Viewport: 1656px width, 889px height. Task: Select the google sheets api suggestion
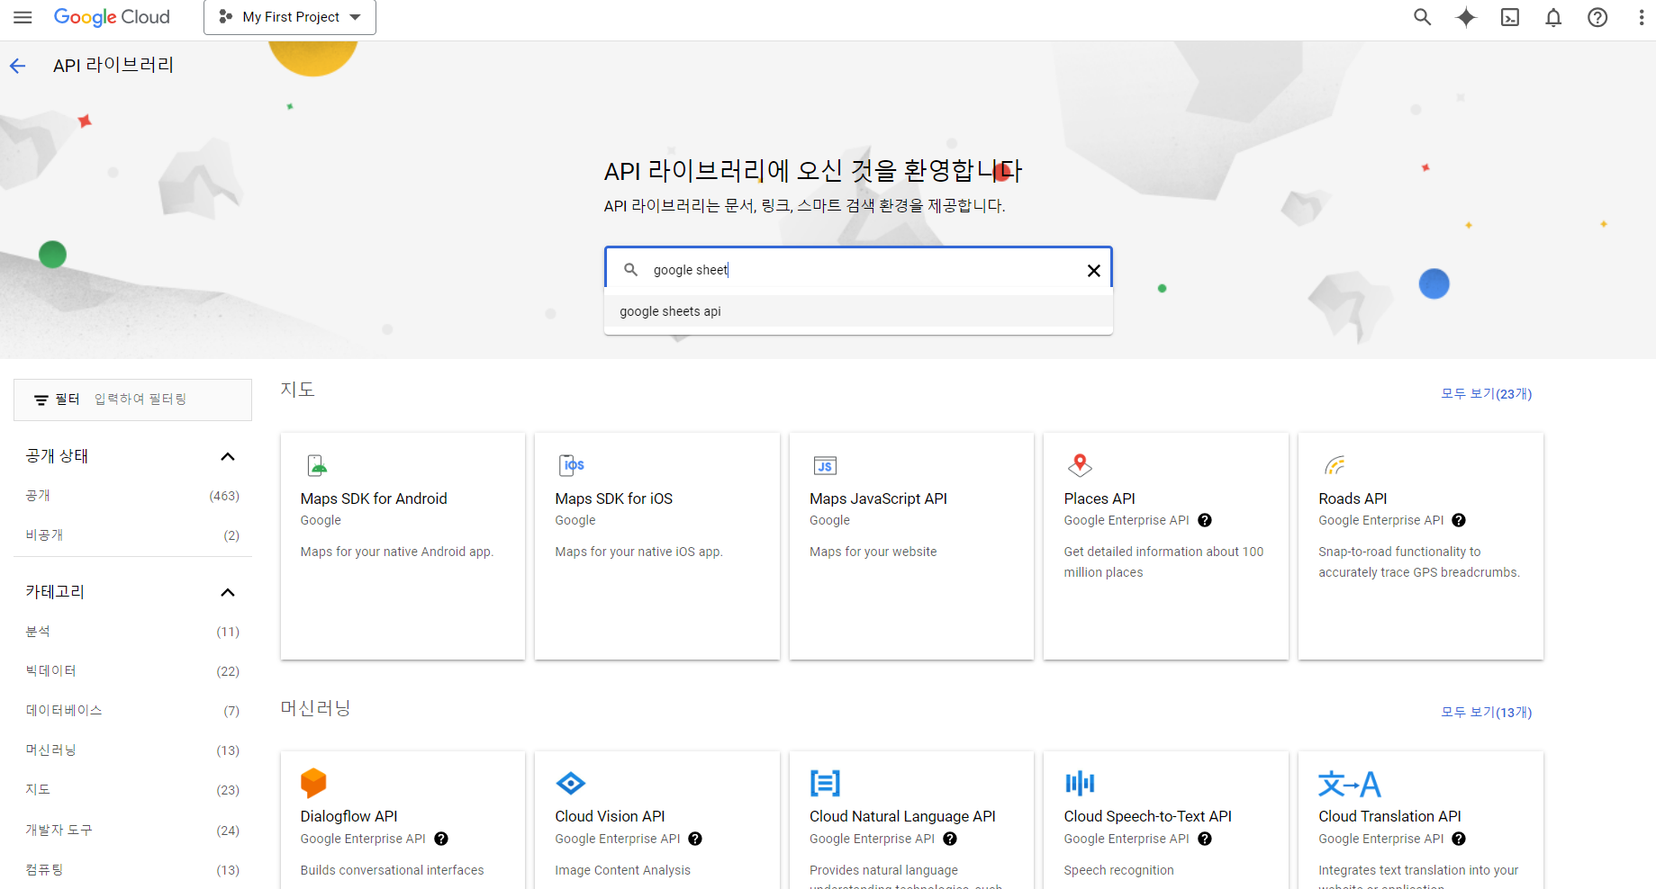coord(858,311)
